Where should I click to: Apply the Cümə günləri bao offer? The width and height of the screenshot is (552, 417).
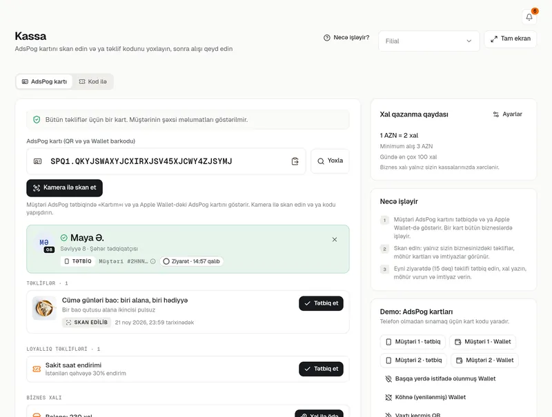tap(321, 303)
